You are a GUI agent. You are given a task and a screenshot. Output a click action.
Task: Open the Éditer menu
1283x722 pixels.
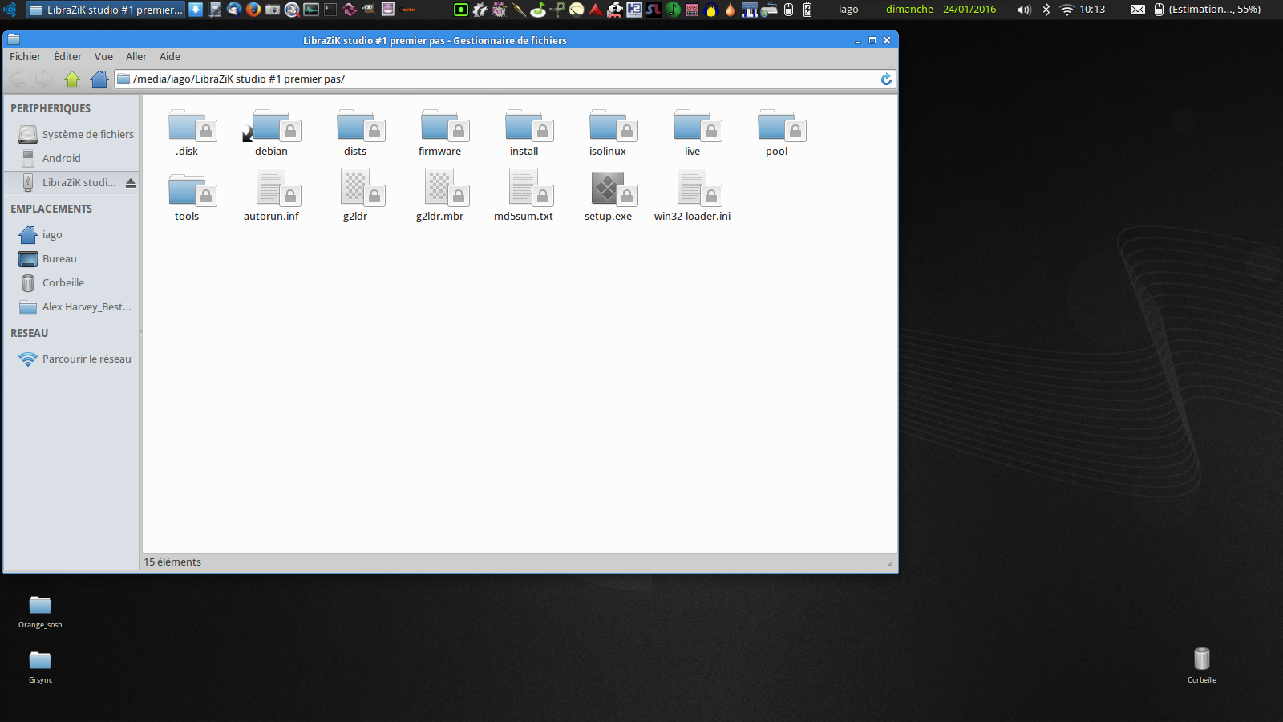67,57
